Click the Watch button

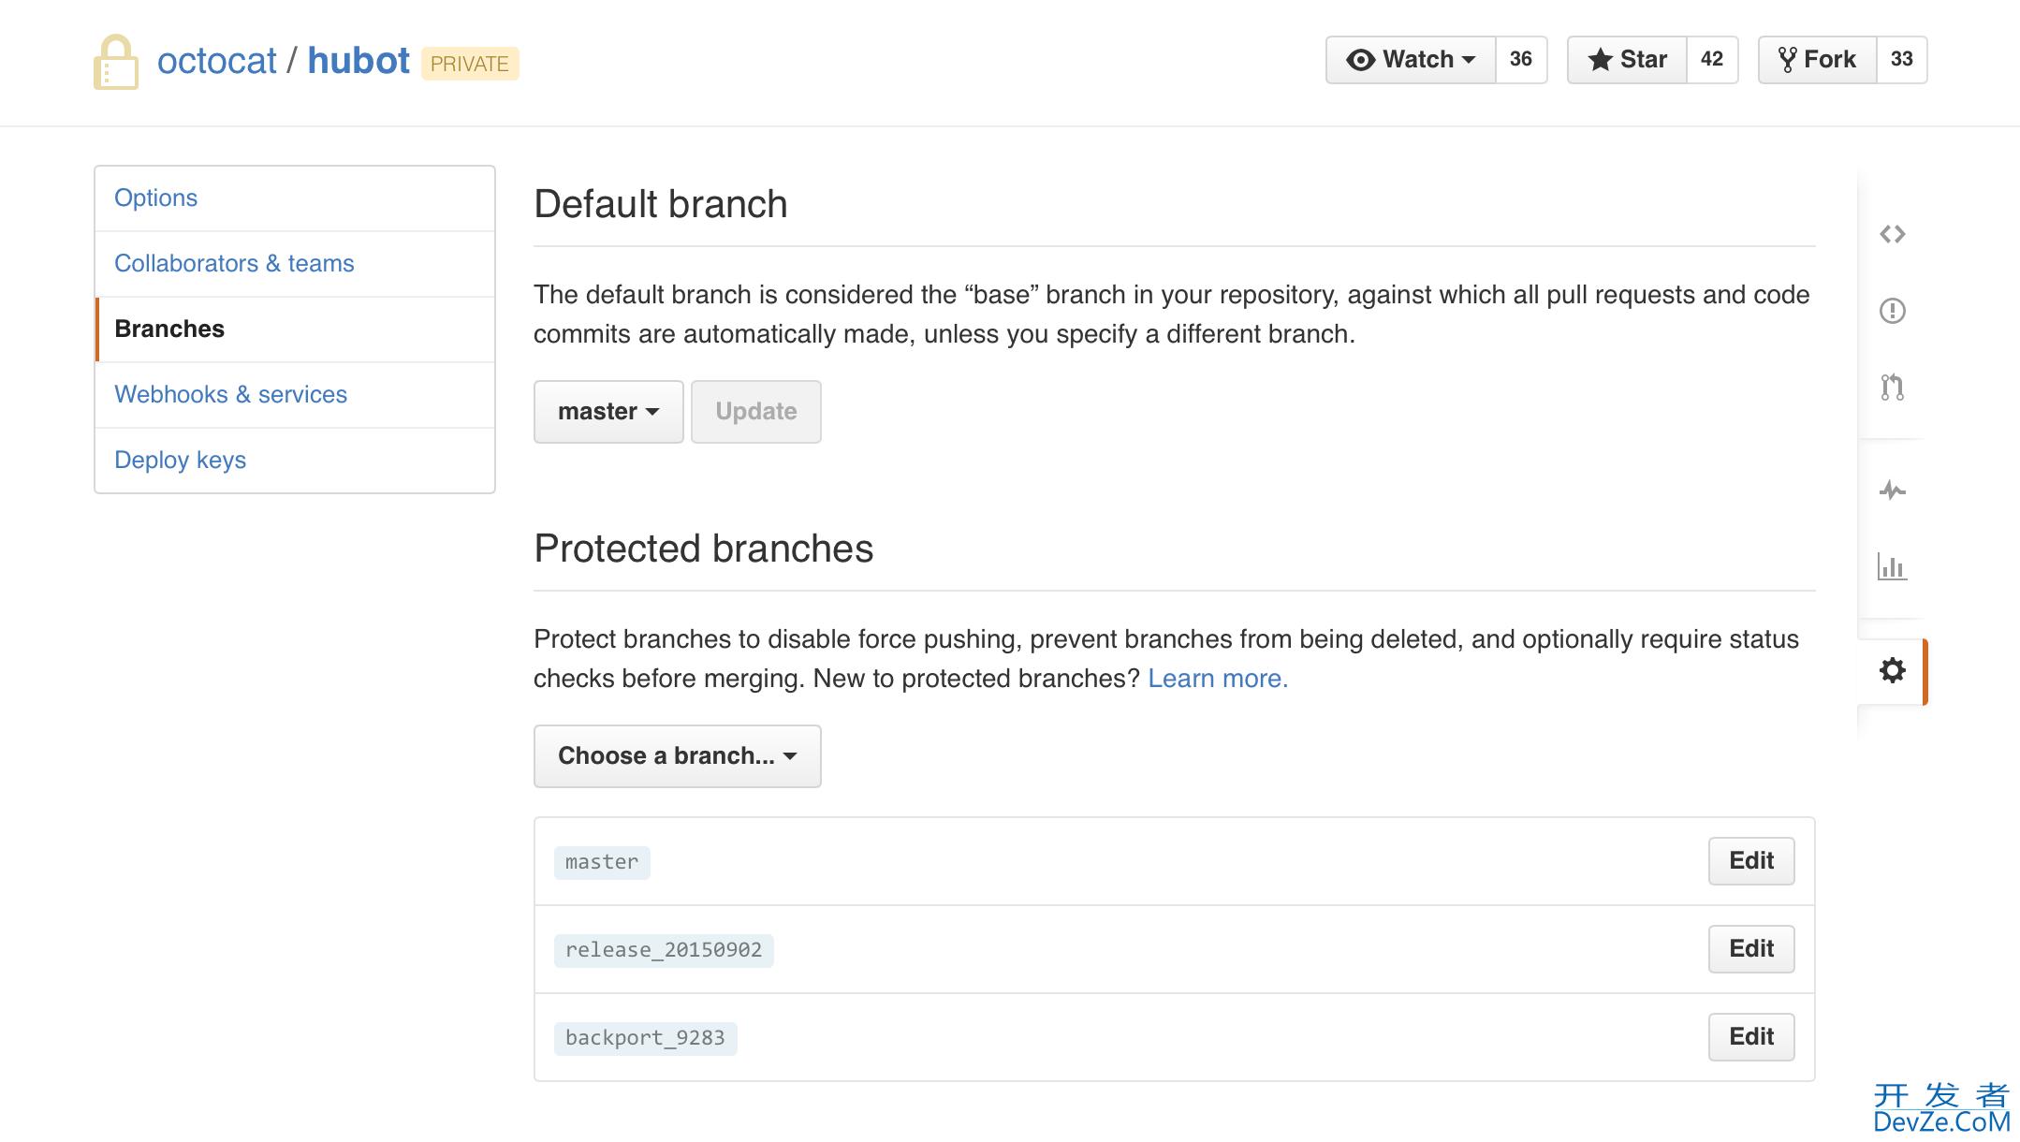pos(1411,60)
